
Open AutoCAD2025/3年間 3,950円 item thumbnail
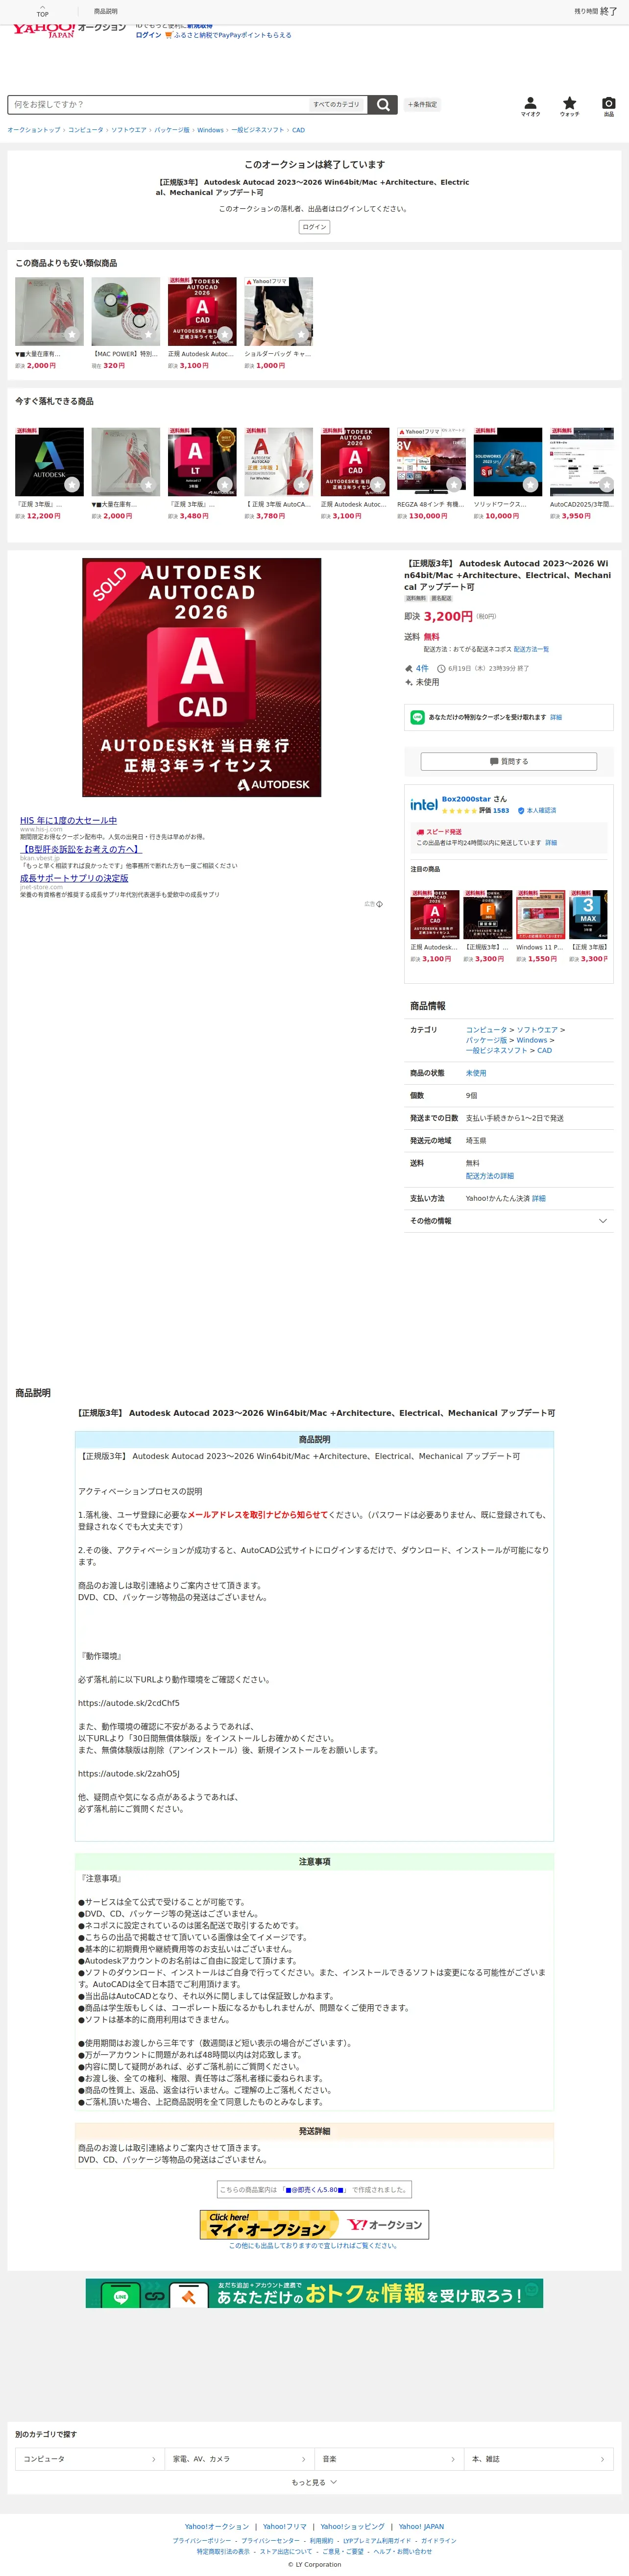point(581,461)
